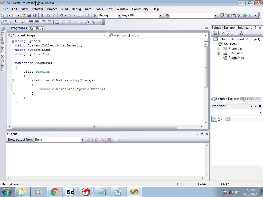This screenshot has height=197, width=263.
Task: Start debugging with the green play arrow
Action: click(x=95, y=15)
